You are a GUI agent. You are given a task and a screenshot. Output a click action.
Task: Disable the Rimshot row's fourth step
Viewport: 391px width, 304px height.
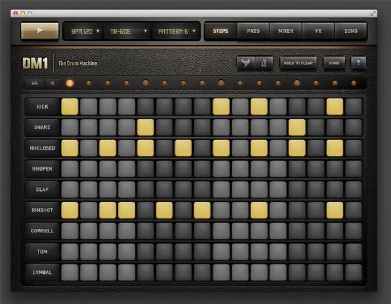pyautogui.click(x=127, y=210)
